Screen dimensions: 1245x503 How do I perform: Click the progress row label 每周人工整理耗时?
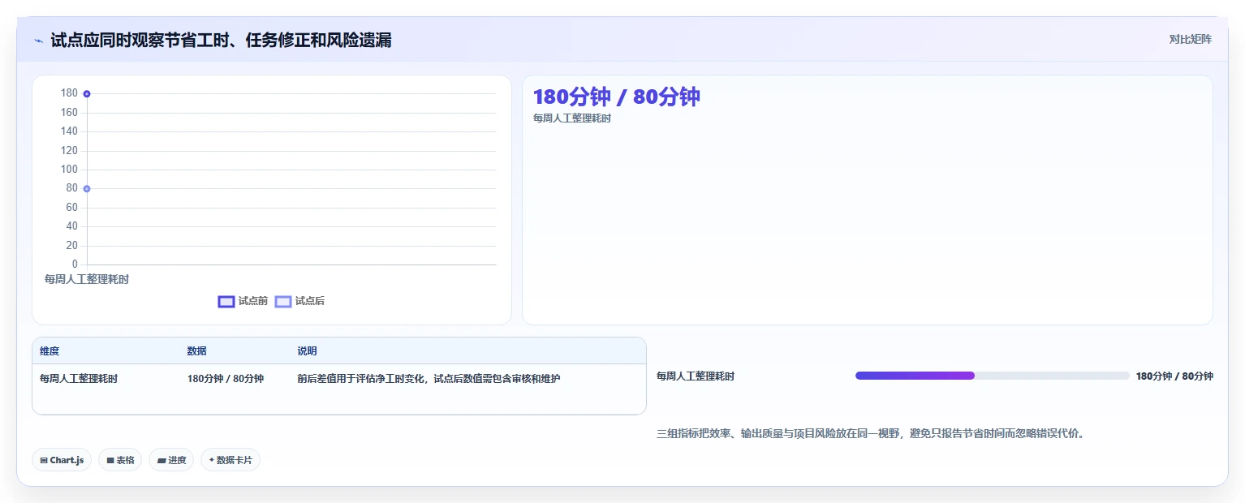pyautogui.click(x=696, y=376)
